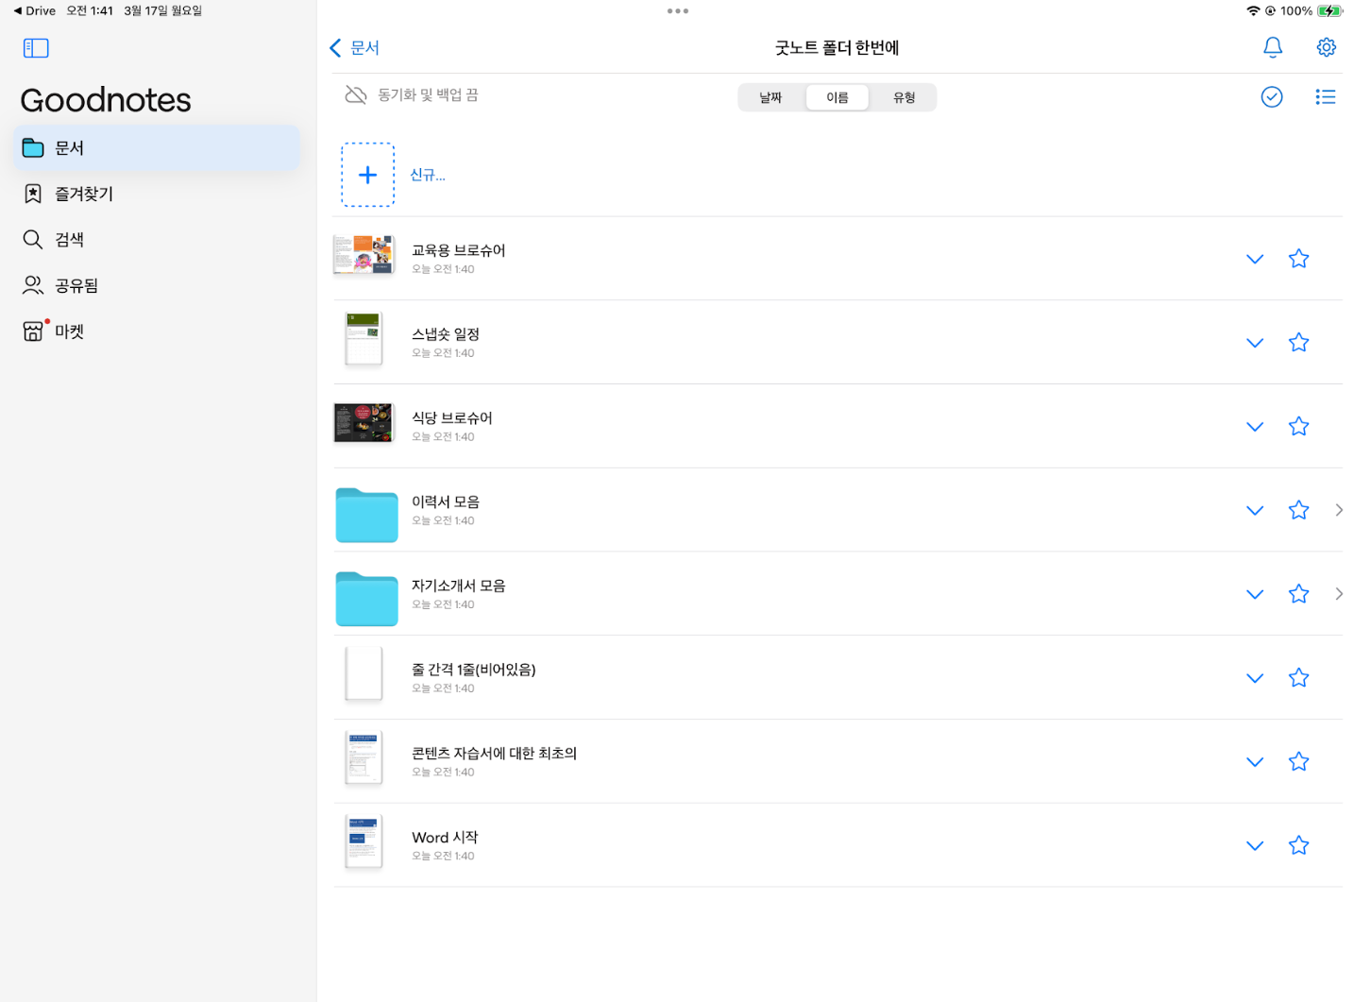The height and width of the screenshot is (1002, 1354).
Task: Open the three-dot multitasking menu
Action: click(677, 11)
